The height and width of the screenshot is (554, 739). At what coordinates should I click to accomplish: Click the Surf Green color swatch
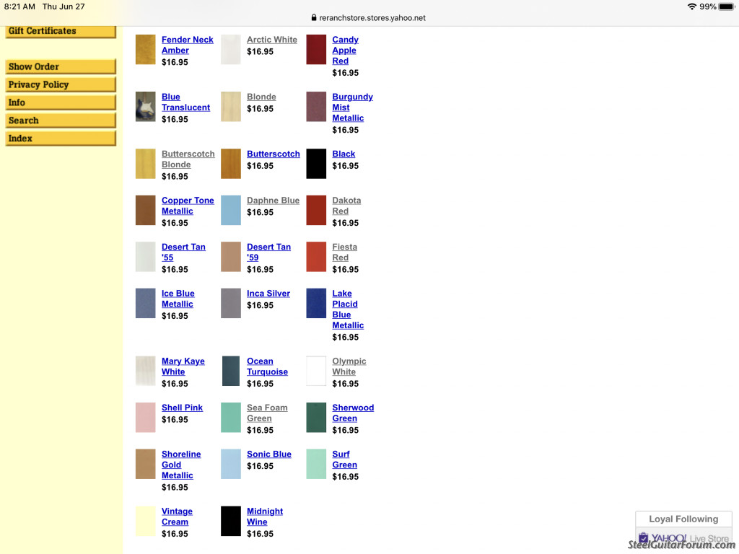click(316, 464)
